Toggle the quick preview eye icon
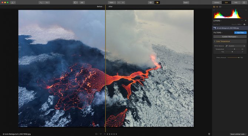This screenshot has width=248, height=136. click(151, 3)
